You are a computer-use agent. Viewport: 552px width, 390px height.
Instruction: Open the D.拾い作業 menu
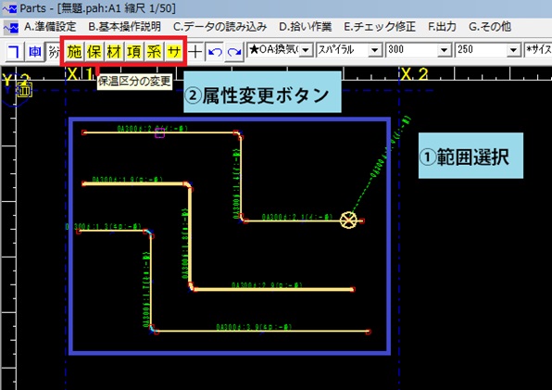point(306,27)
